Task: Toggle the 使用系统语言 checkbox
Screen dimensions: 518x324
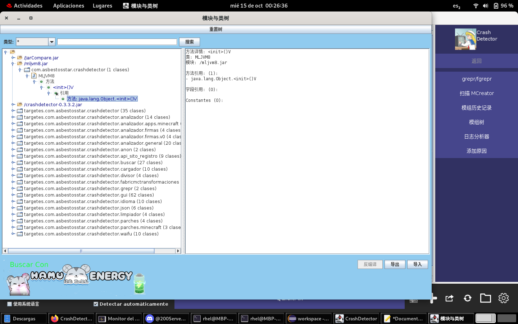Action: (x=10, y=304)
